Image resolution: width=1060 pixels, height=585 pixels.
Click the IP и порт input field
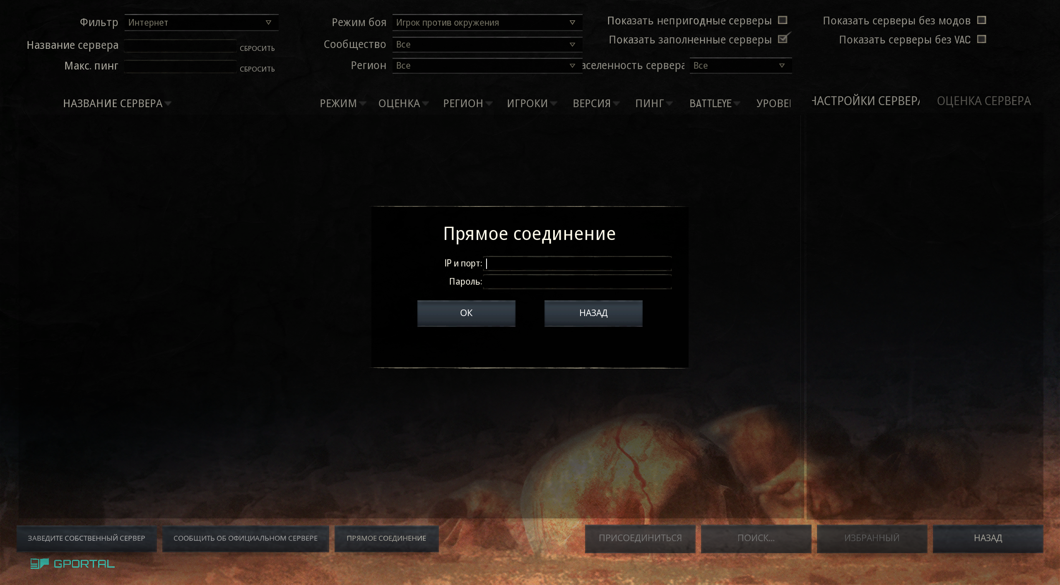point(577,264)
